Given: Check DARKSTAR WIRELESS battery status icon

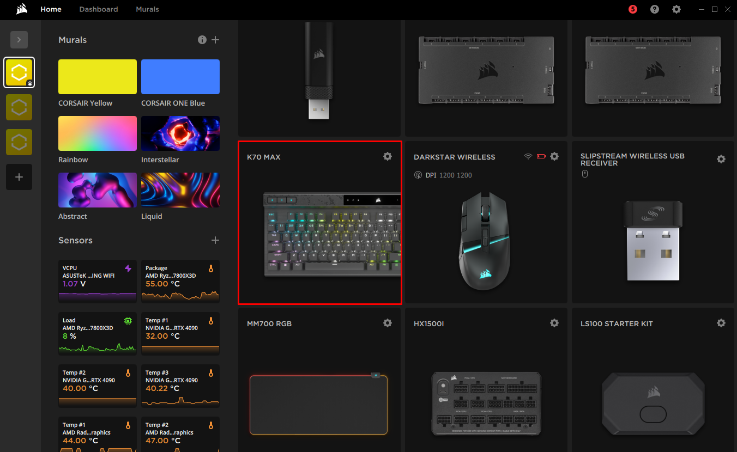Looking at the screenshot, I should [541, 156].
